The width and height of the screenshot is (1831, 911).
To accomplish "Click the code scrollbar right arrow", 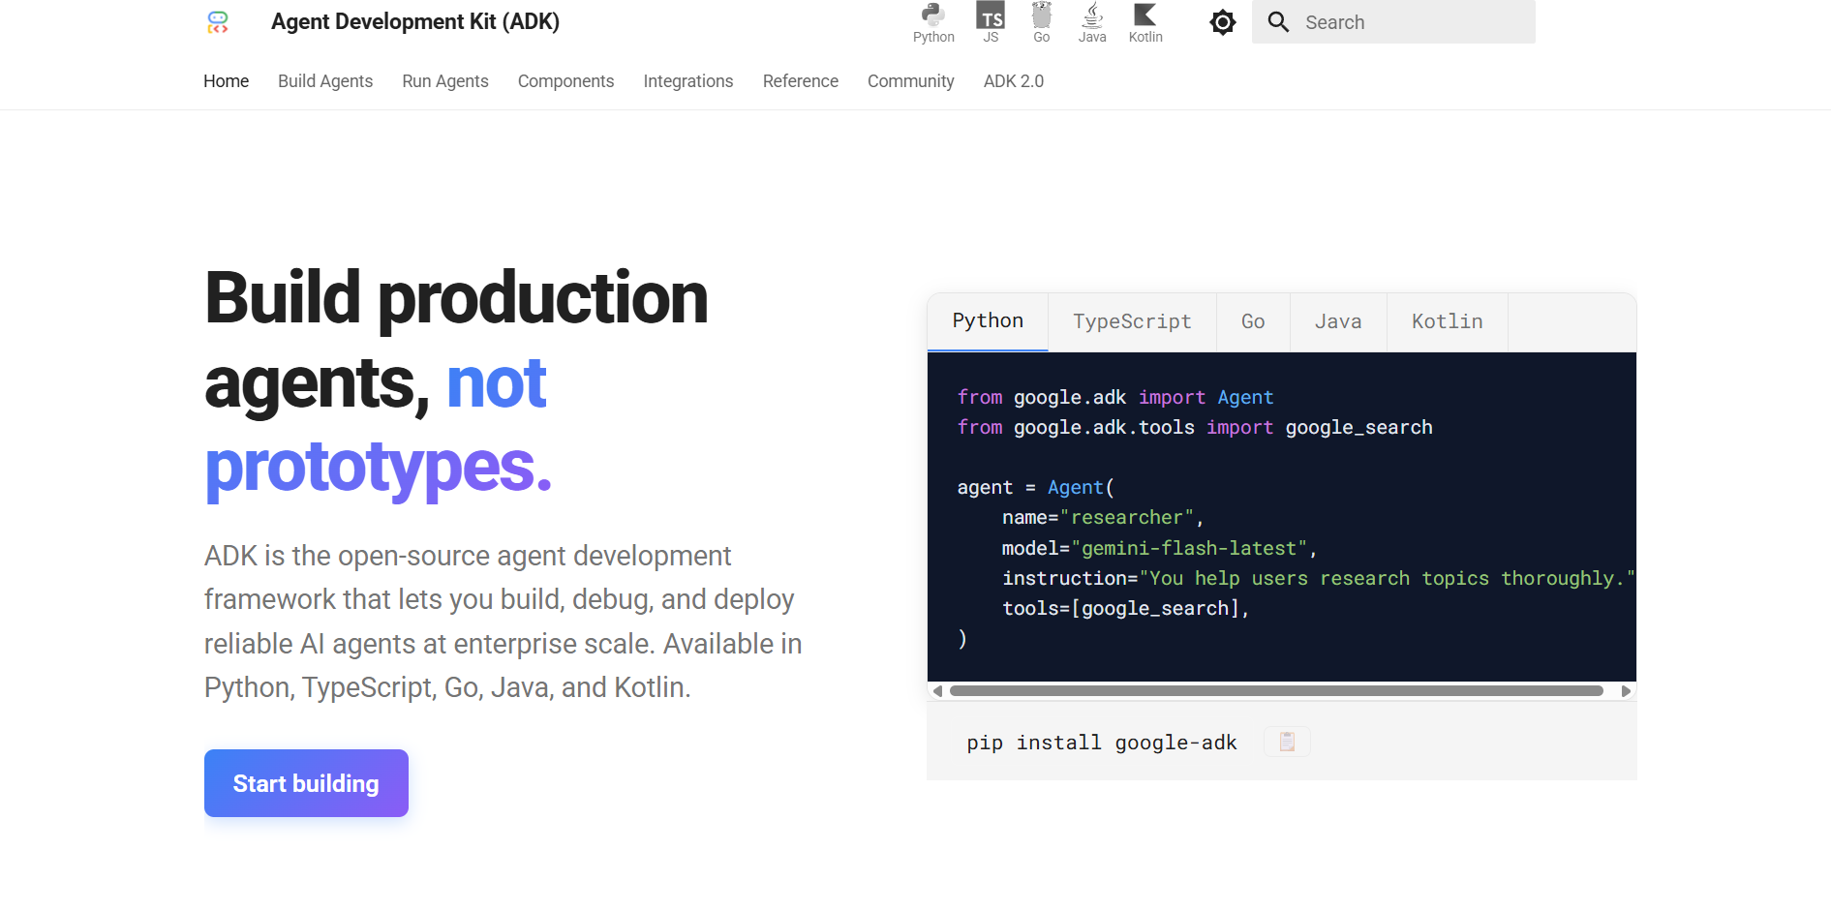I will pyautogui.click(x=1626, y=691).
